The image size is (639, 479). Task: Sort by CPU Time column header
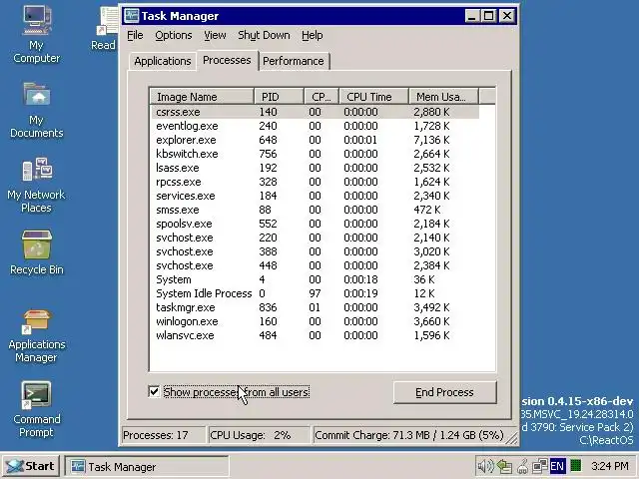coord(373,97)
